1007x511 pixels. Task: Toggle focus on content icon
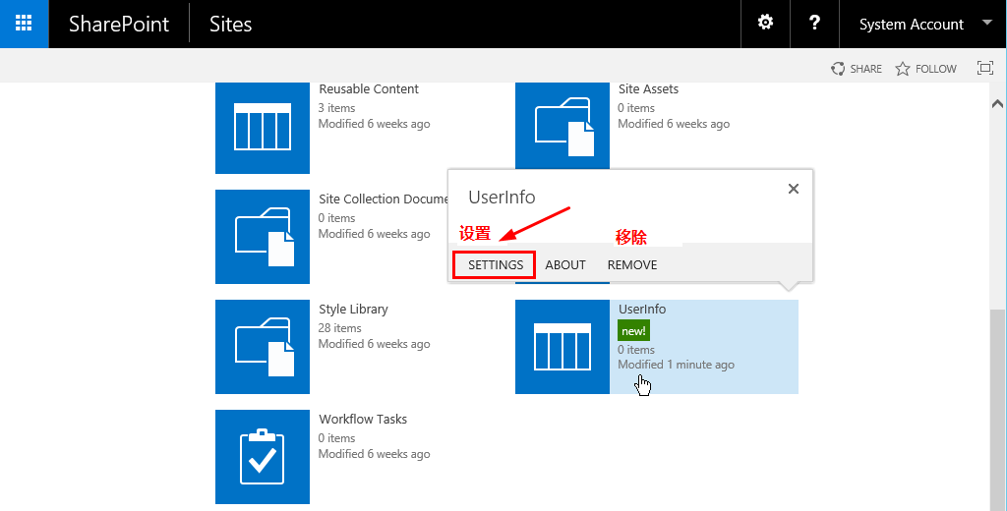click(984, 69)
